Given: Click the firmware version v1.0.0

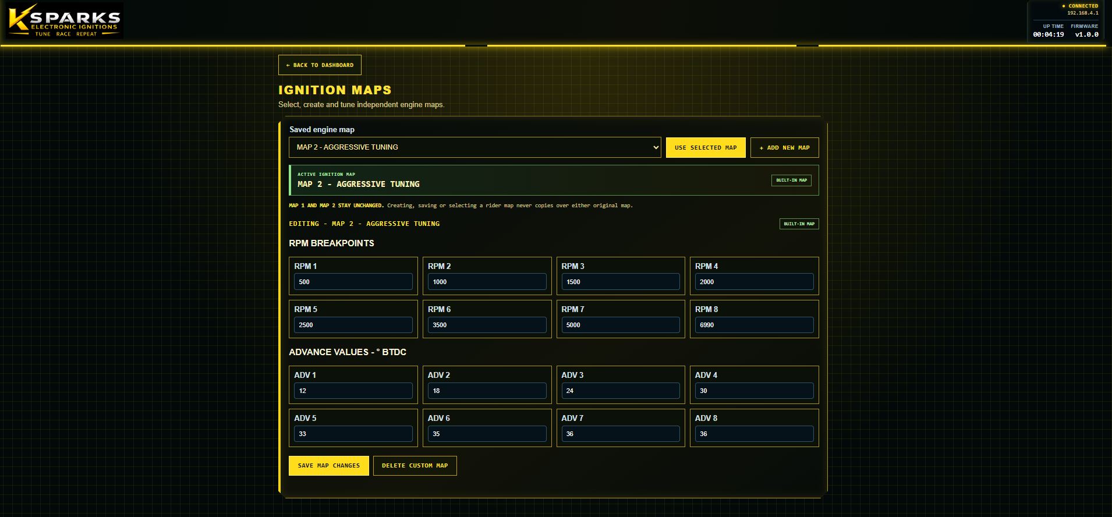Looking at the screenshot, I should click(x=1087, y=34).
